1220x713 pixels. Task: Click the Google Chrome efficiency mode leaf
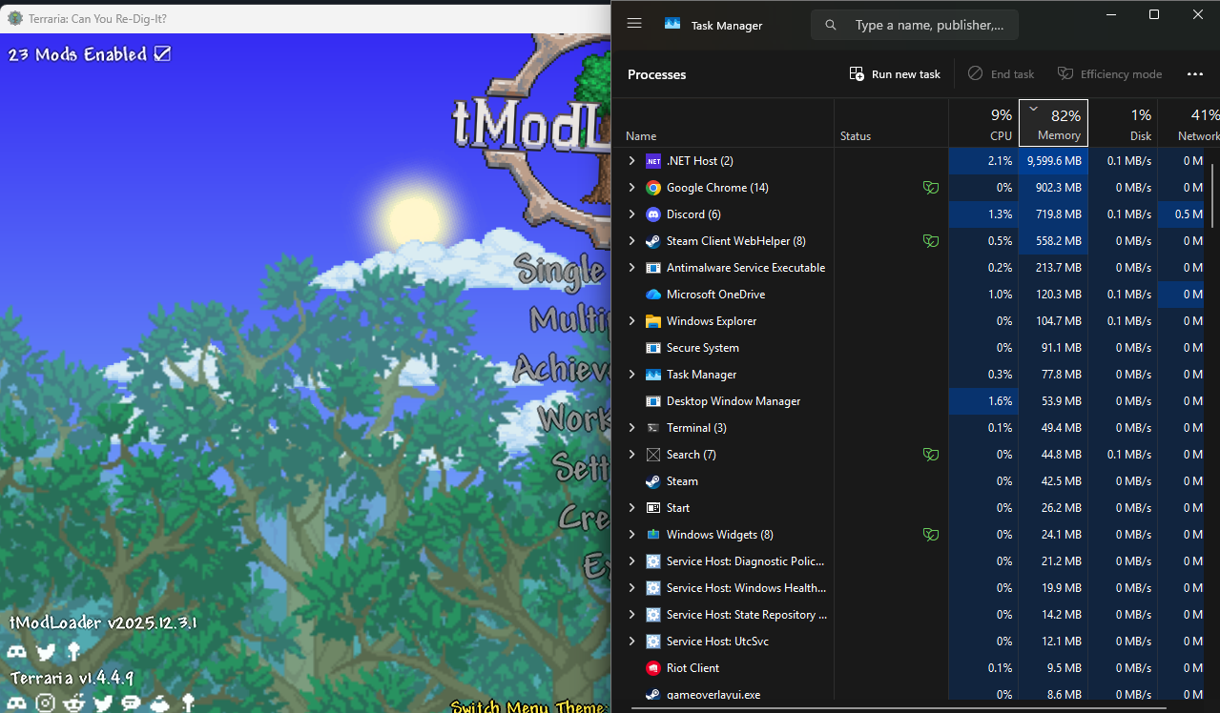[930, 188]
